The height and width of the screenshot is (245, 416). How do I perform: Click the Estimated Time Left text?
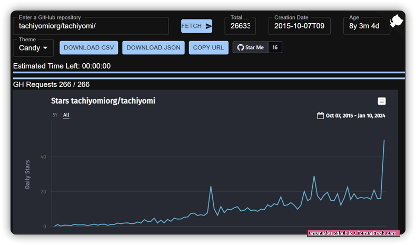[62, 66]
